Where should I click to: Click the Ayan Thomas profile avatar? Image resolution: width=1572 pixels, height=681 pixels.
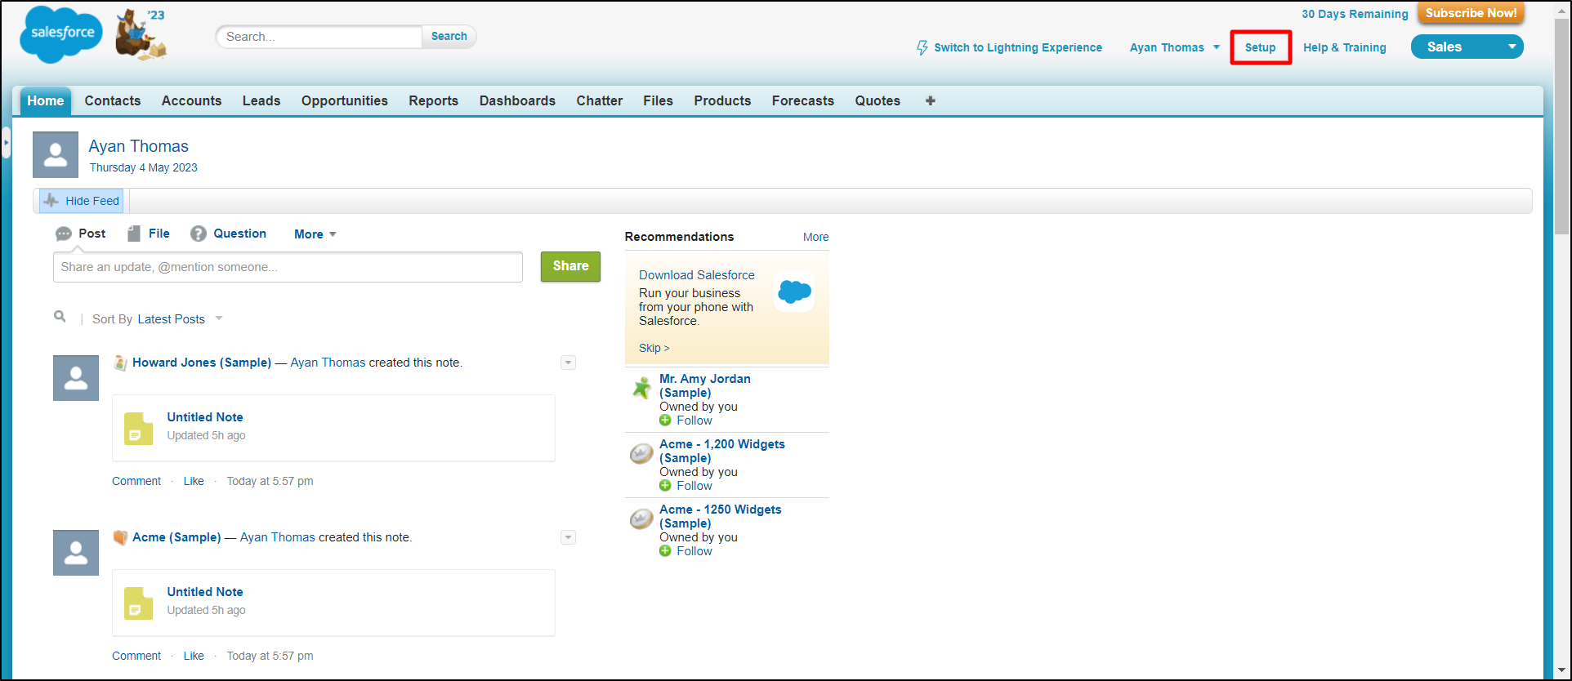click(x=56, y=155)
